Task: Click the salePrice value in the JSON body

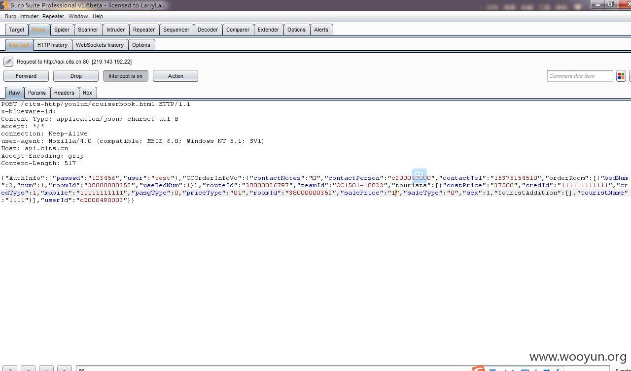Action: [x=393, y=193]
